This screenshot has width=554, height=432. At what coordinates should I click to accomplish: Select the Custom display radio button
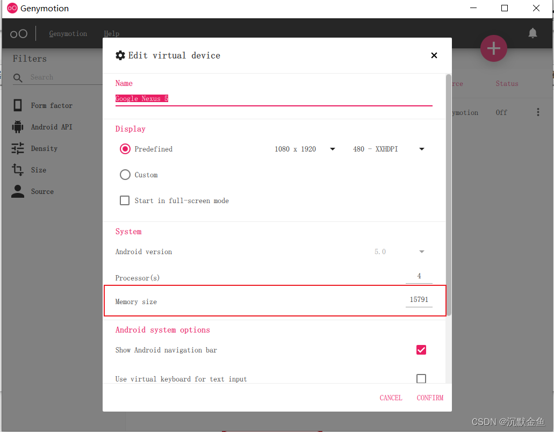click(125, 175)
